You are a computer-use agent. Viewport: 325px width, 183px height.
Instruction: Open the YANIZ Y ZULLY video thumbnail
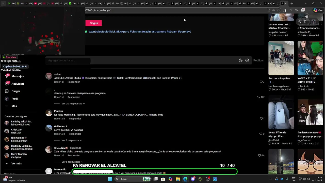point(310,58)
